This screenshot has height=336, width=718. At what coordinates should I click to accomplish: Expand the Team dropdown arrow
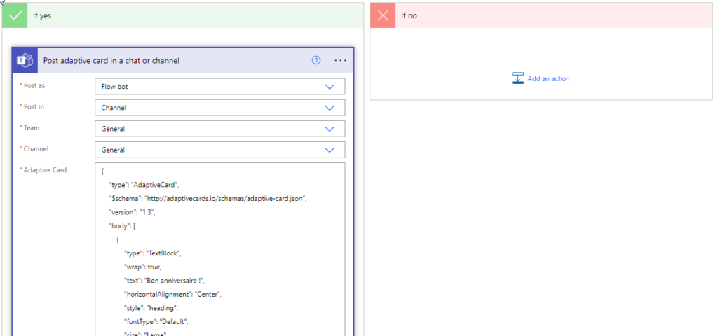(330, 129)
